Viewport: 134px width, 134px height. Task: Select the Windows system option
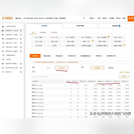pyautogui.click(x=62, y=68)
